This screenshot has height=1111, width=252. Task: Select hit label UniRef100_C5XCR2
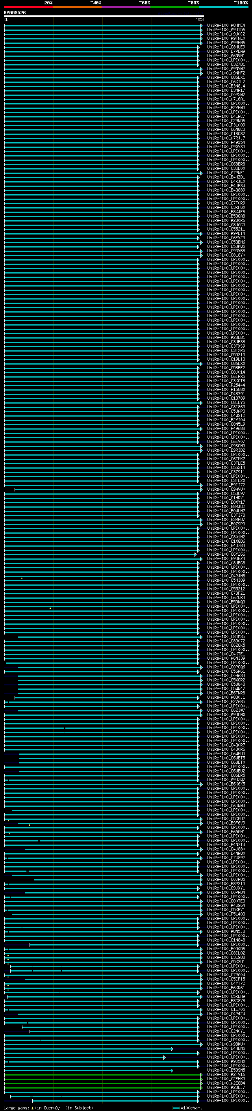point(226,680)
